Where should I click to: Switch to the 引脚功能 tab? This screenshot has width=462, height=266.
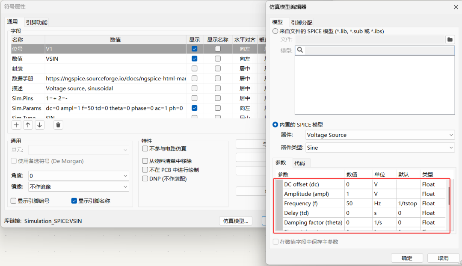click(x=36, y=22)
